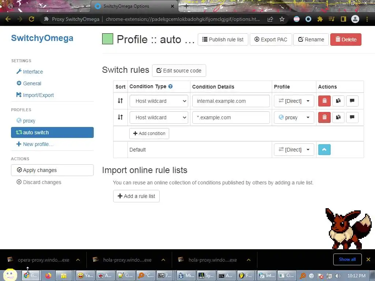Clone the *.example.com rule

tap(338, 117)
